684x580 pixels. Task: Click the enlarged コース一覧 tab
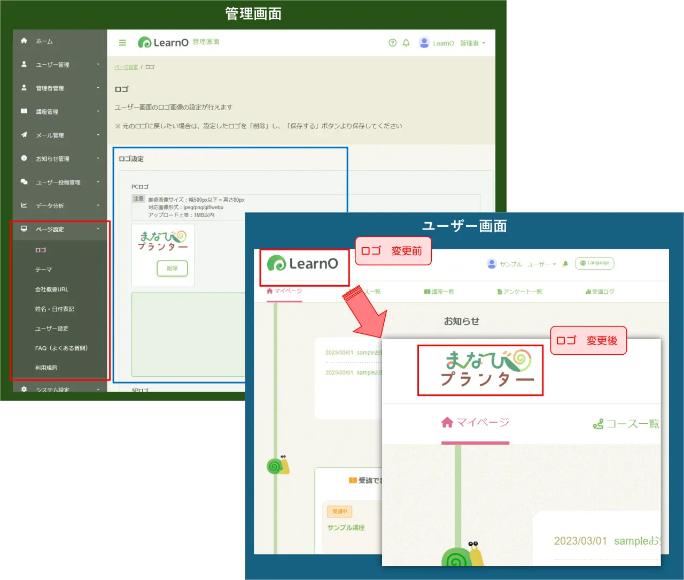point(626,424)
